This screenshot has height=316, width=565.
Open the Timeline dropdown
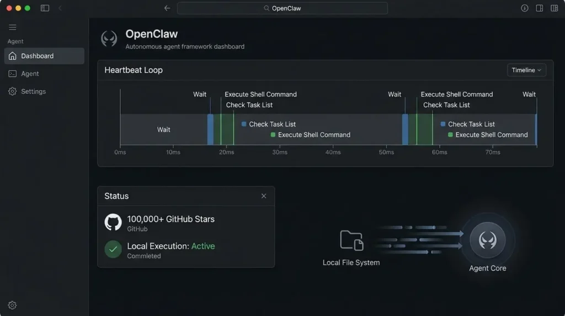click(x=526, y=70)
